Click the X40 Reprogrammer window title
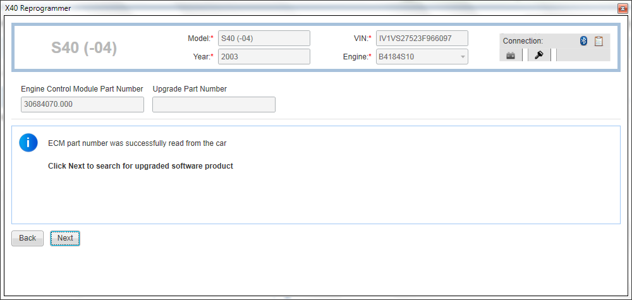 (x=38, y=8)
